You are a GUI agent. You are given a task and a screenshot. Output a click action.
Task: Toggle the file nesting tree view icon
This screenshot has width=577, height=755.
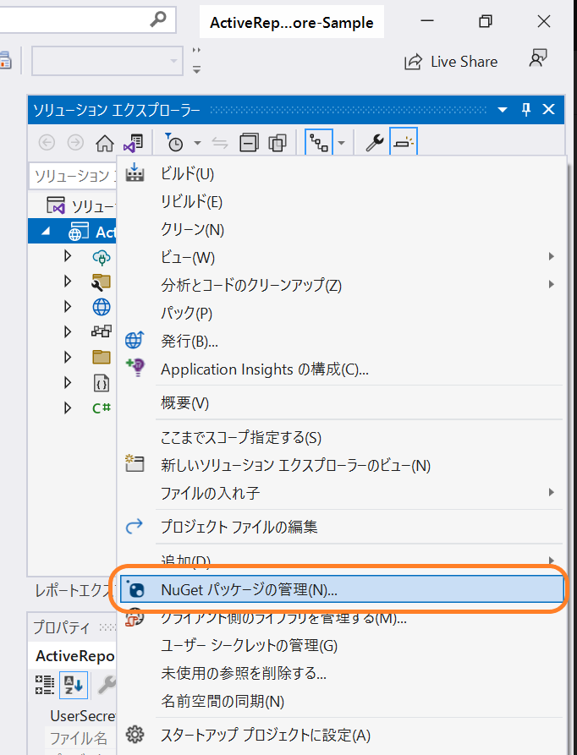[x=319, y=143]
